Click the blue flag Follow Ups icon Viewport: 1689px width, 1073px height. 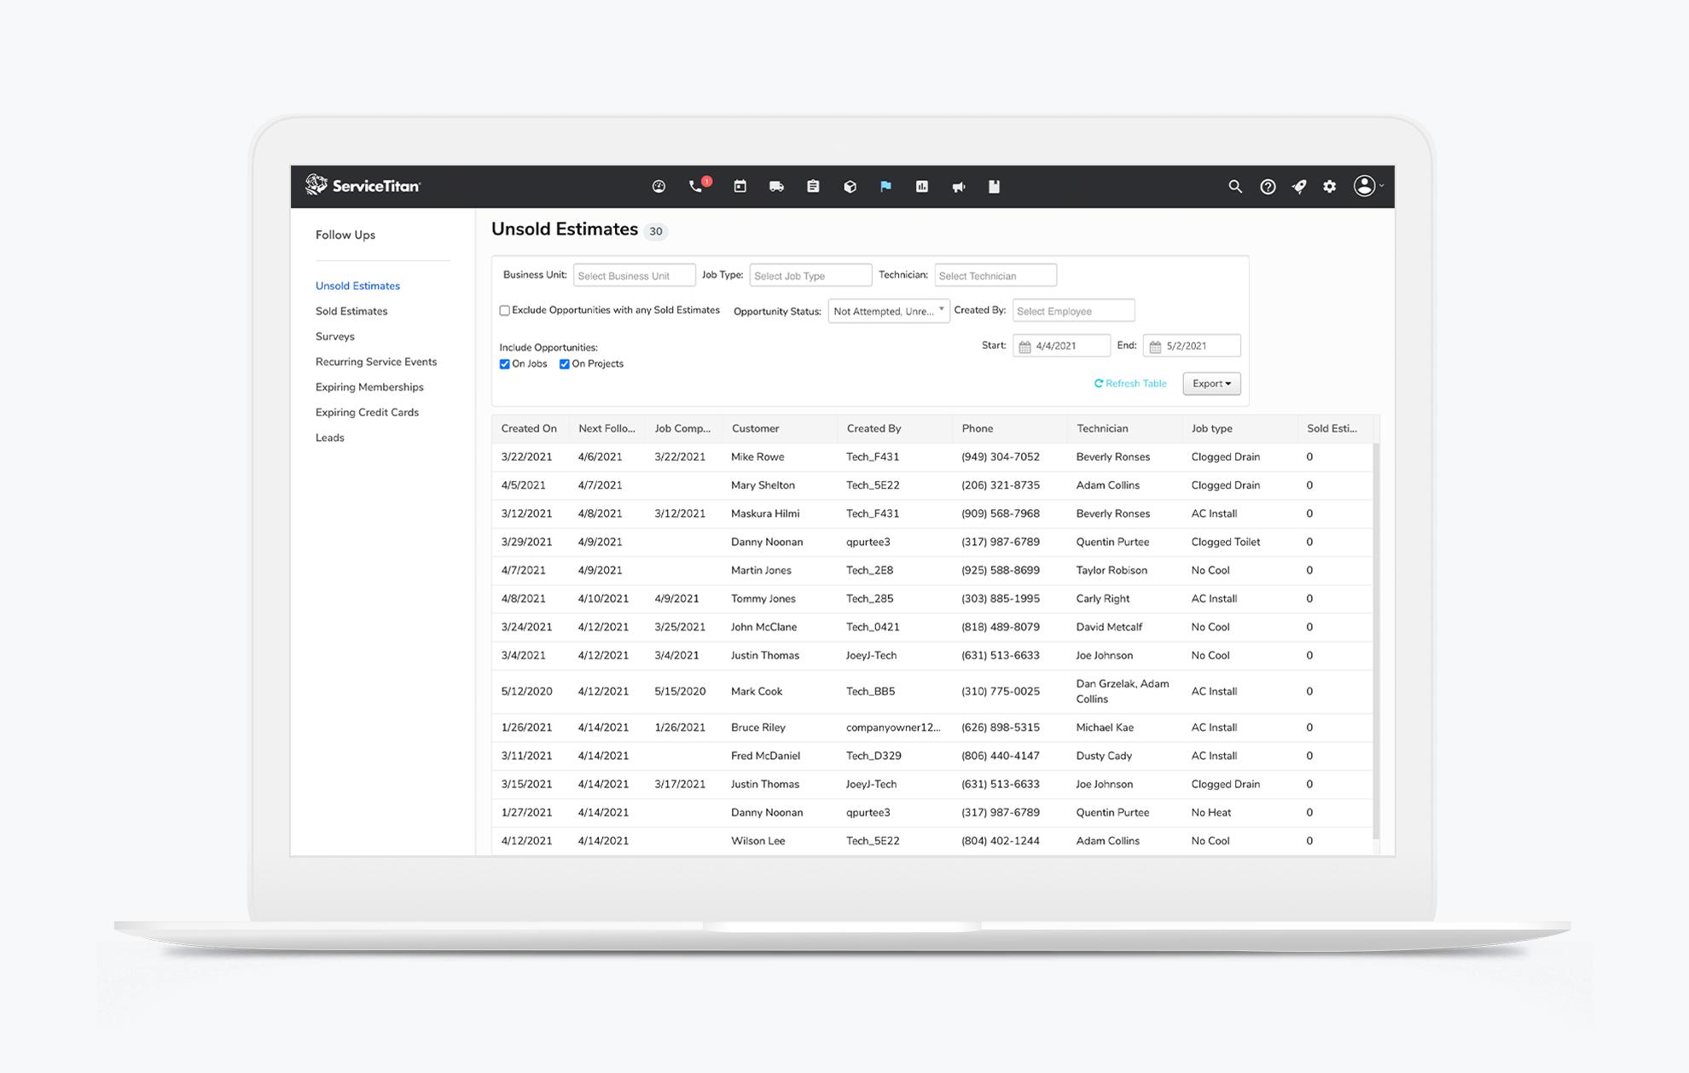click(x=885, y=186)
